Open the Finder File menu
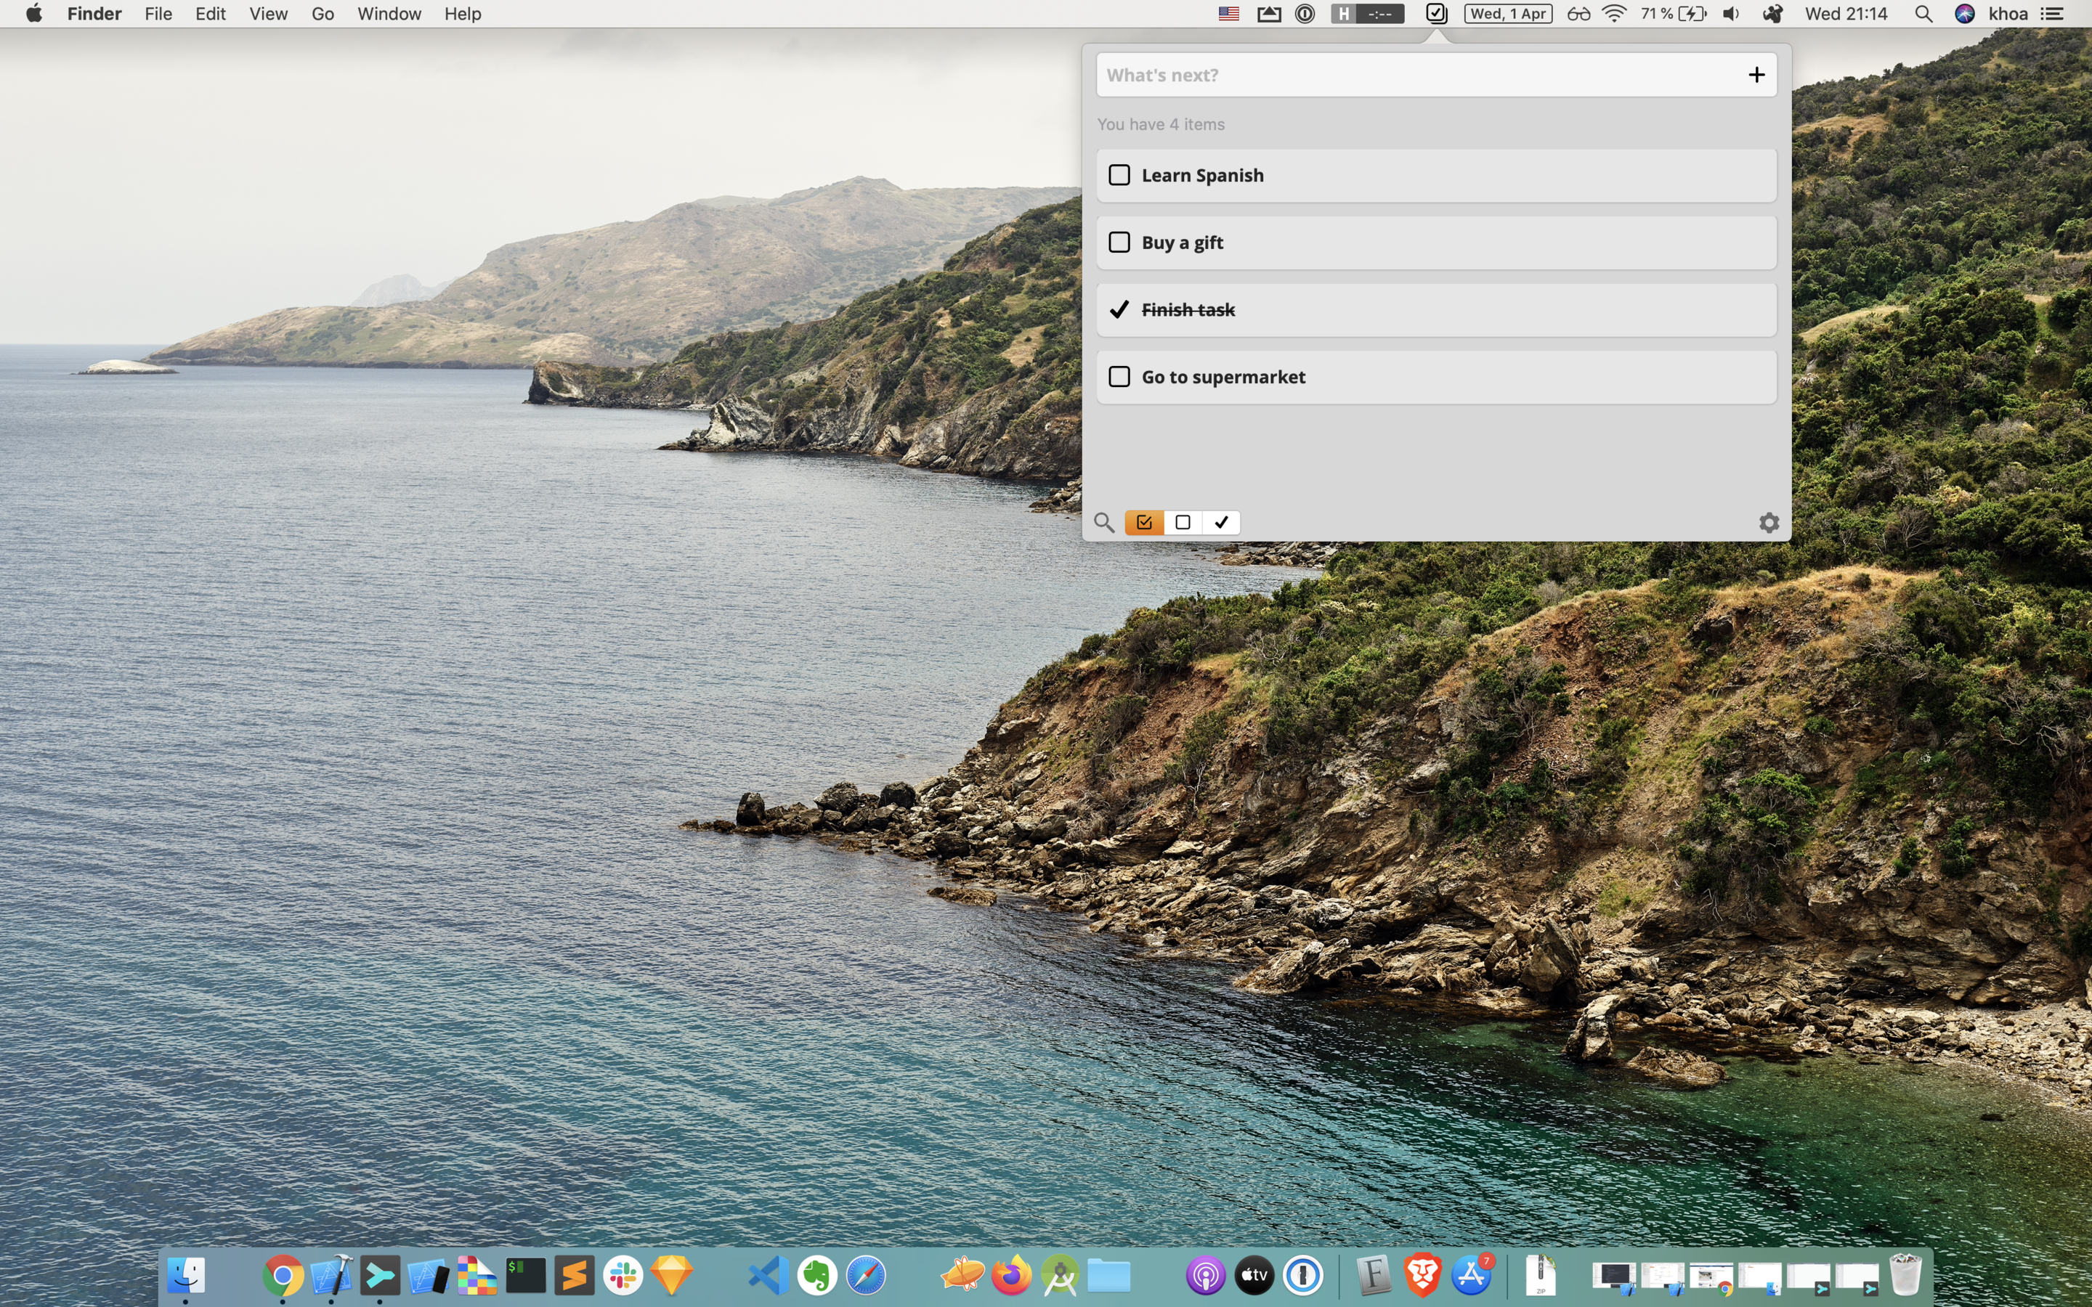Screen dimensions: 2092x1307 pyautogui.click(x=158, y=14)
